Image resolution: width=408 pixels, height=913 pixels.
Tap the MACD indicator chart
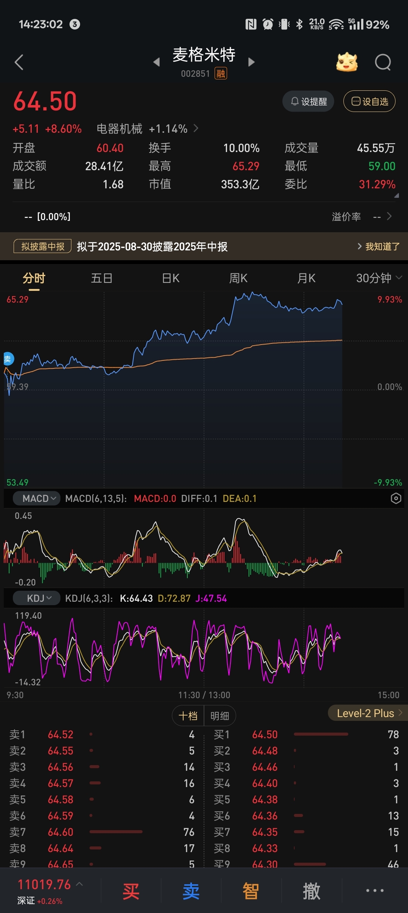pos(204,547)
